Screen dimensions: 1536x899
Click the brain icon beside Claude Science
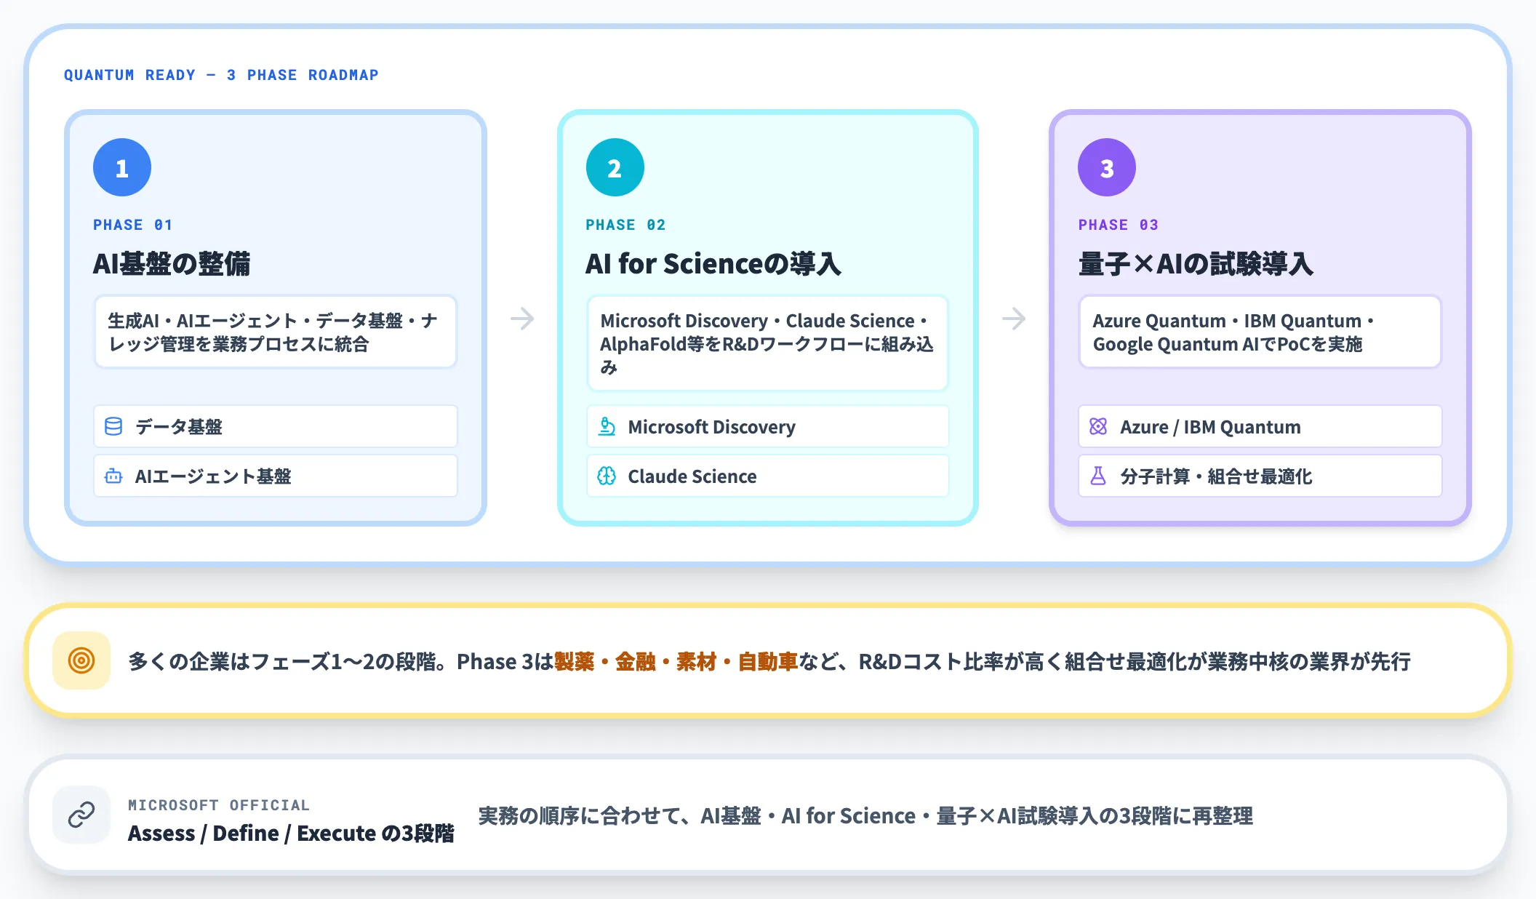point(607,476)
